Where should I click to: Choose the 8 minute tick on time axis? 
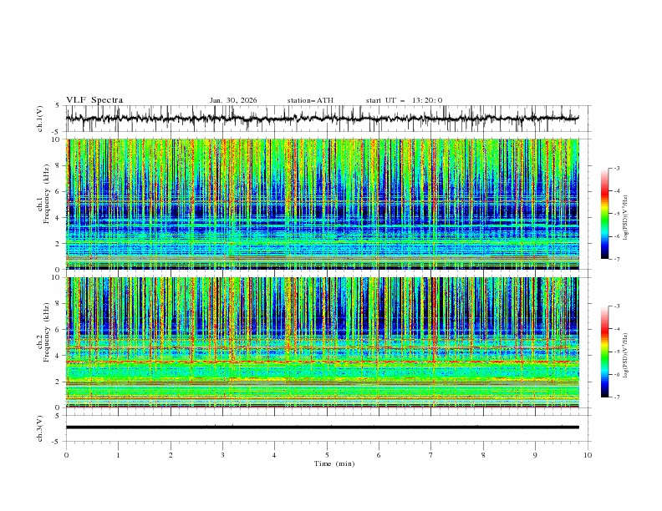[483, 455]
